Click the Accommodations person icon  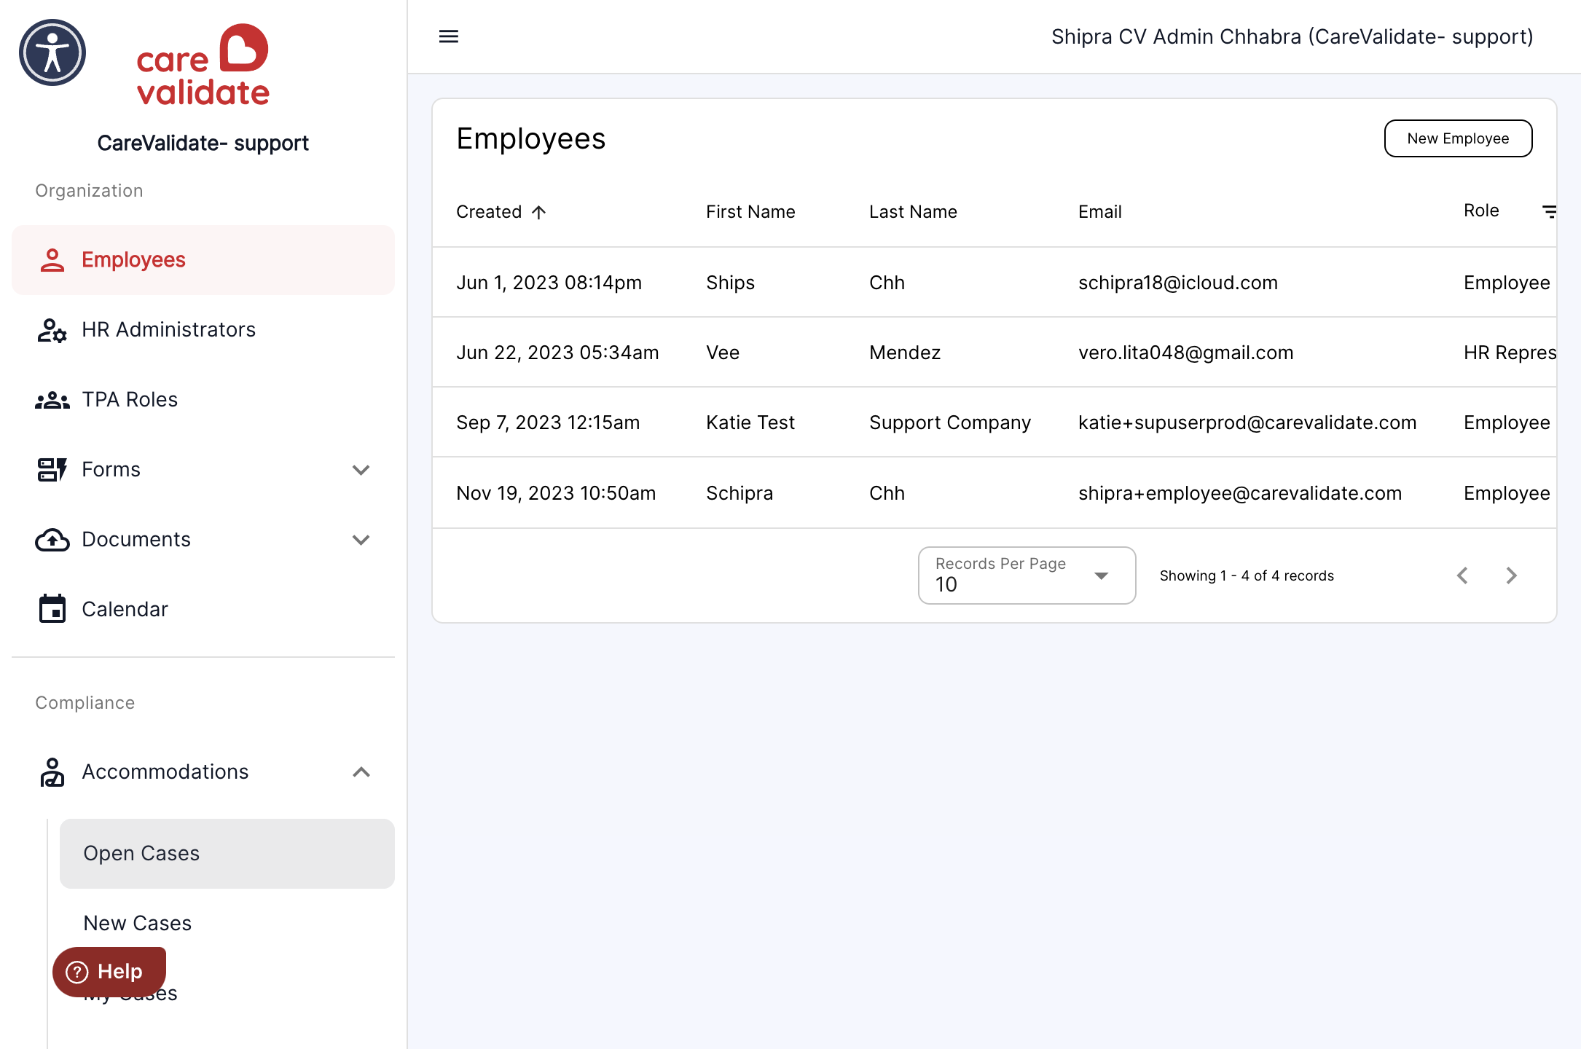tap(52, 772)
